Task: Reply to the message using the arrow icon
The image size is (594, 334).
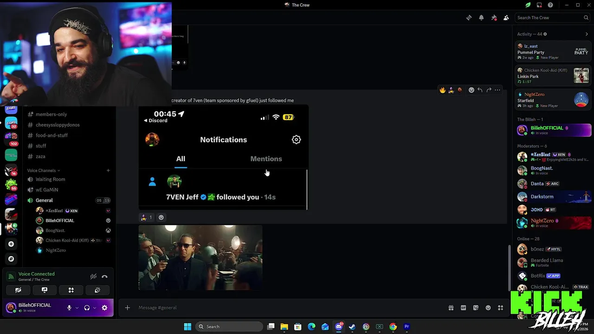Action: pyautogui.click(x=480, y=90)
